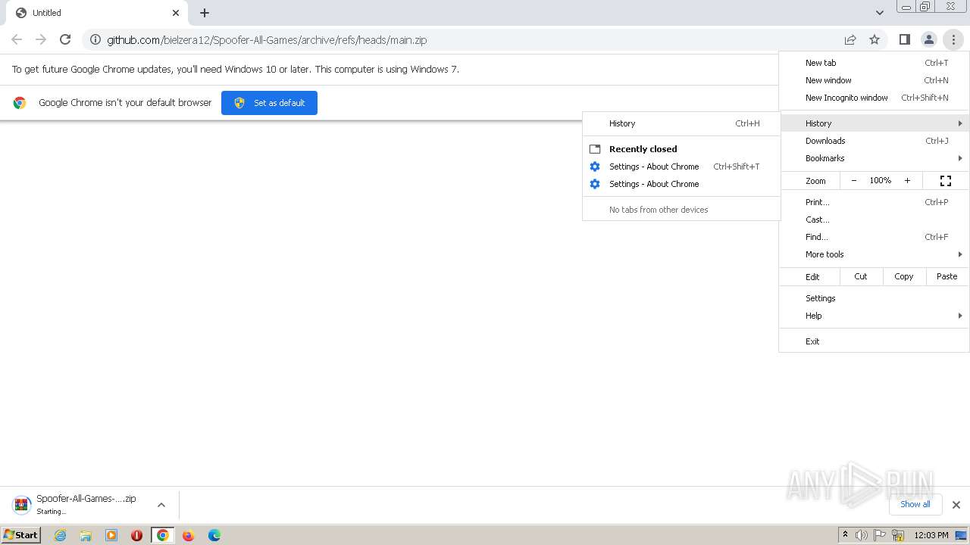Open Action Center flag tray icon
This screenshot has width=970, height=545.
pos(881,535)
